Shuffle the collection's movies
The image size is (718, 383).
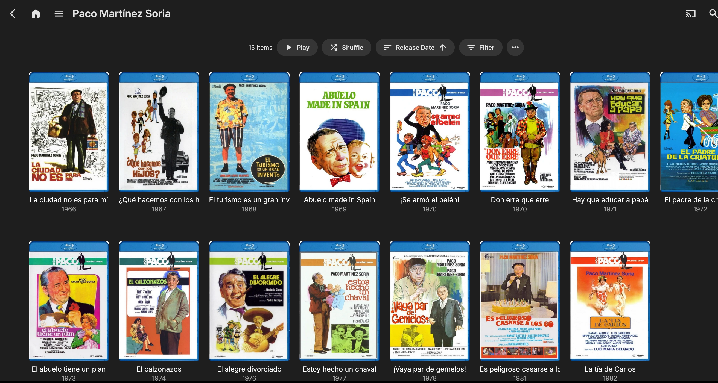click(346, 47)
